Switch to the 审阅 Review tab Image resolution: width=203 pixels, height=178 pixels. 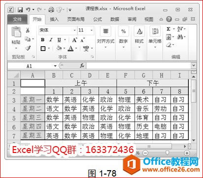point(132,19)
